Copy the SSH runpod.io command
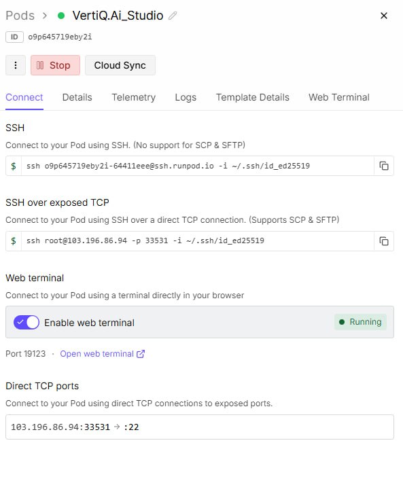This screenshot has width=403, height=483. pos(384,166)
